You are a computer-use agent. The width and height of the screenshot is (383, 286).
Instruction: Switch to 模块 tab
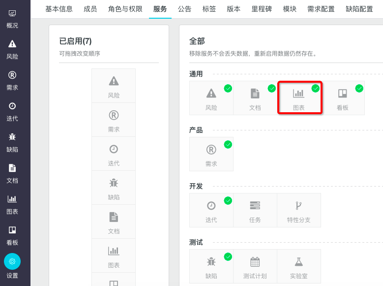[290, 9]
